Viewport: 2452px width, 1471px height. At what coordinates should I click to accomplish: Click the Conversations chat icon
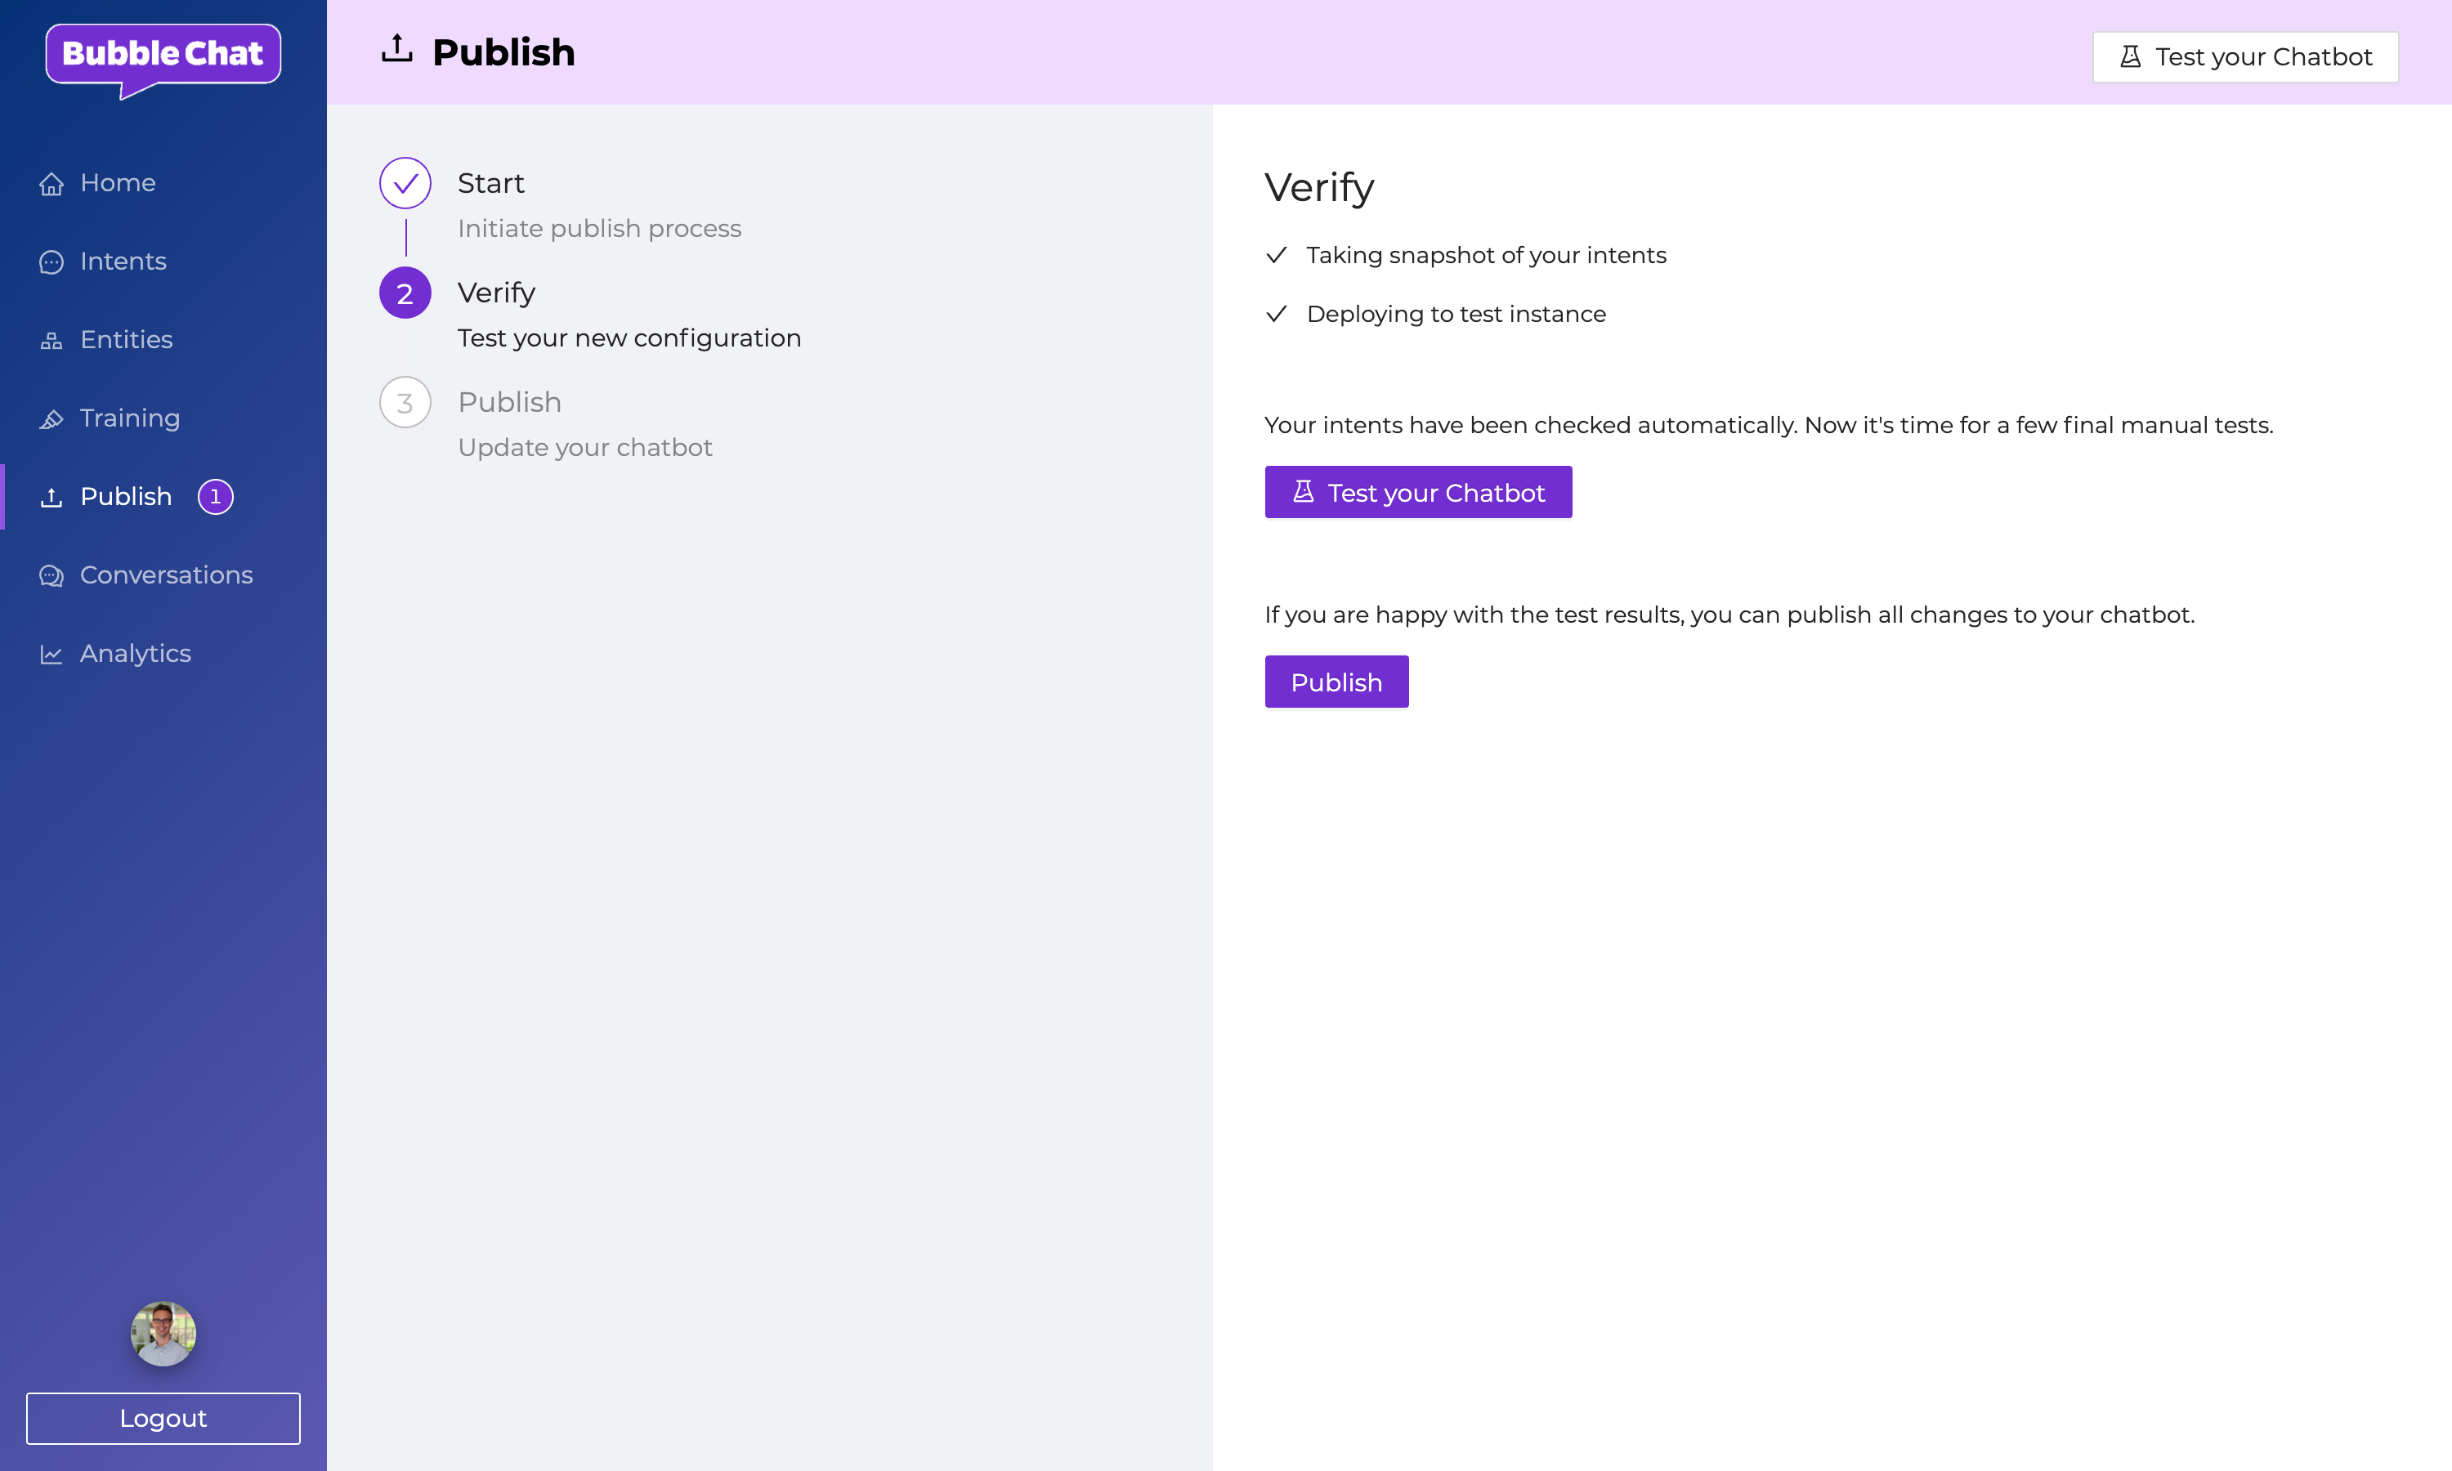(51, 576)
